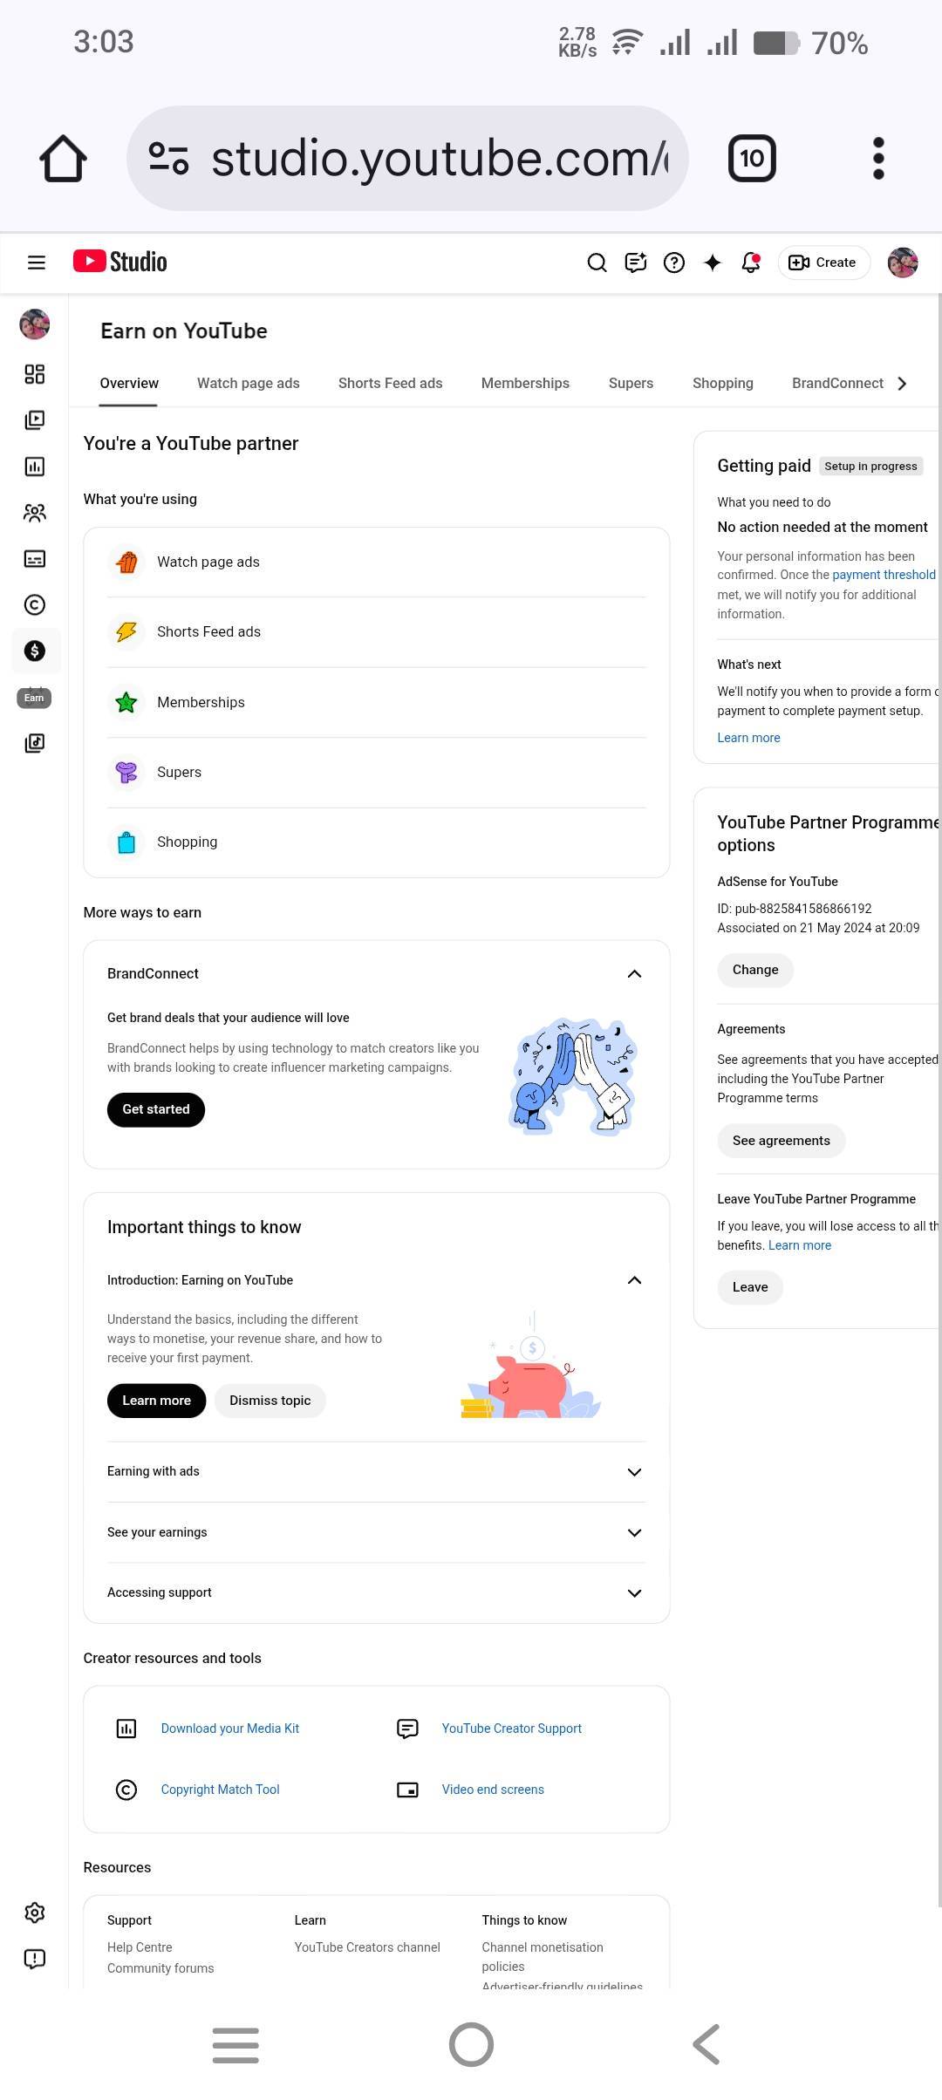The image size is (942, 2100).
Task: Click the Download your Media Kit link
Action: pyautogui.click(x=229, y=1728)
